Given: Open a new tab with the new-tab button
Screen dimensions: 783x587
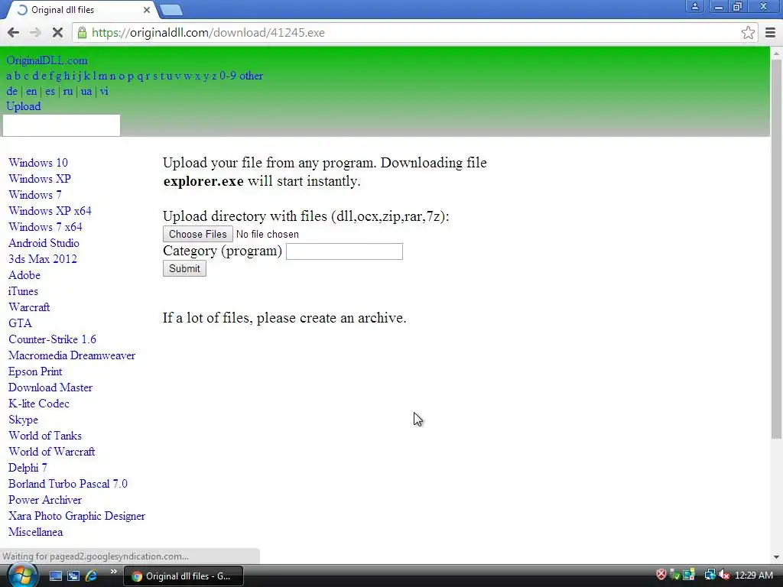Looking at the screenshot, I should [x=172, y=10].
